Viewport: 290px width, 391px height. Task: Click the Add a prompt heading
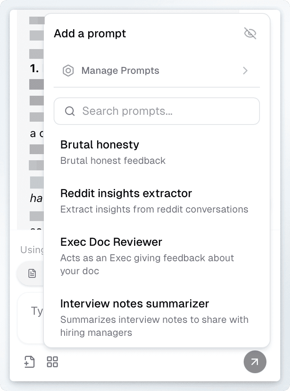tap(90, 33)
